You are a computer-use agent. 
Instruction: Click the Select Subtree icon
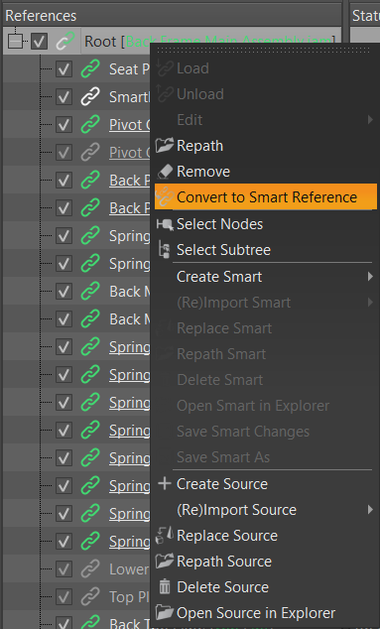(165, 249)
